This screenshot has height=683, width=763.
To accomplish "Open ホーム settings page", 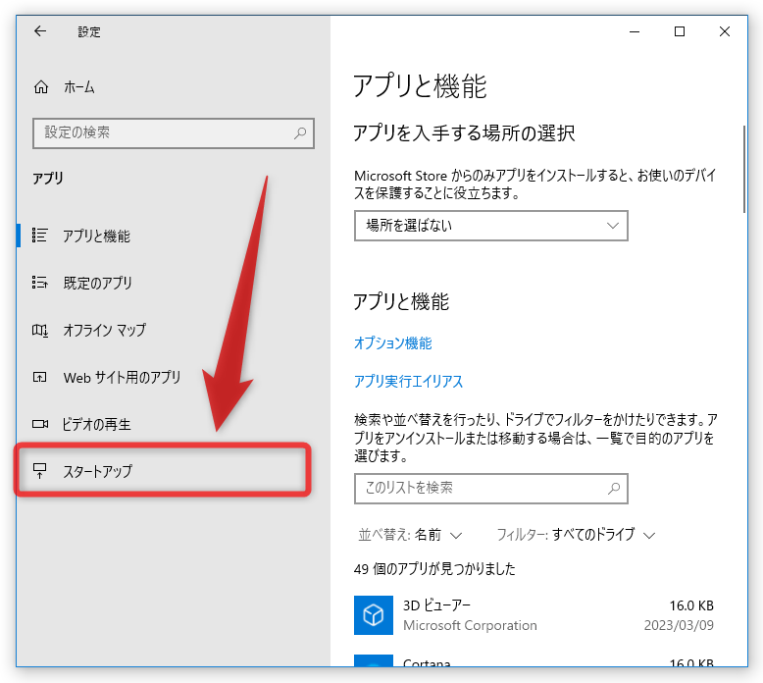I will tap(79, 87).
